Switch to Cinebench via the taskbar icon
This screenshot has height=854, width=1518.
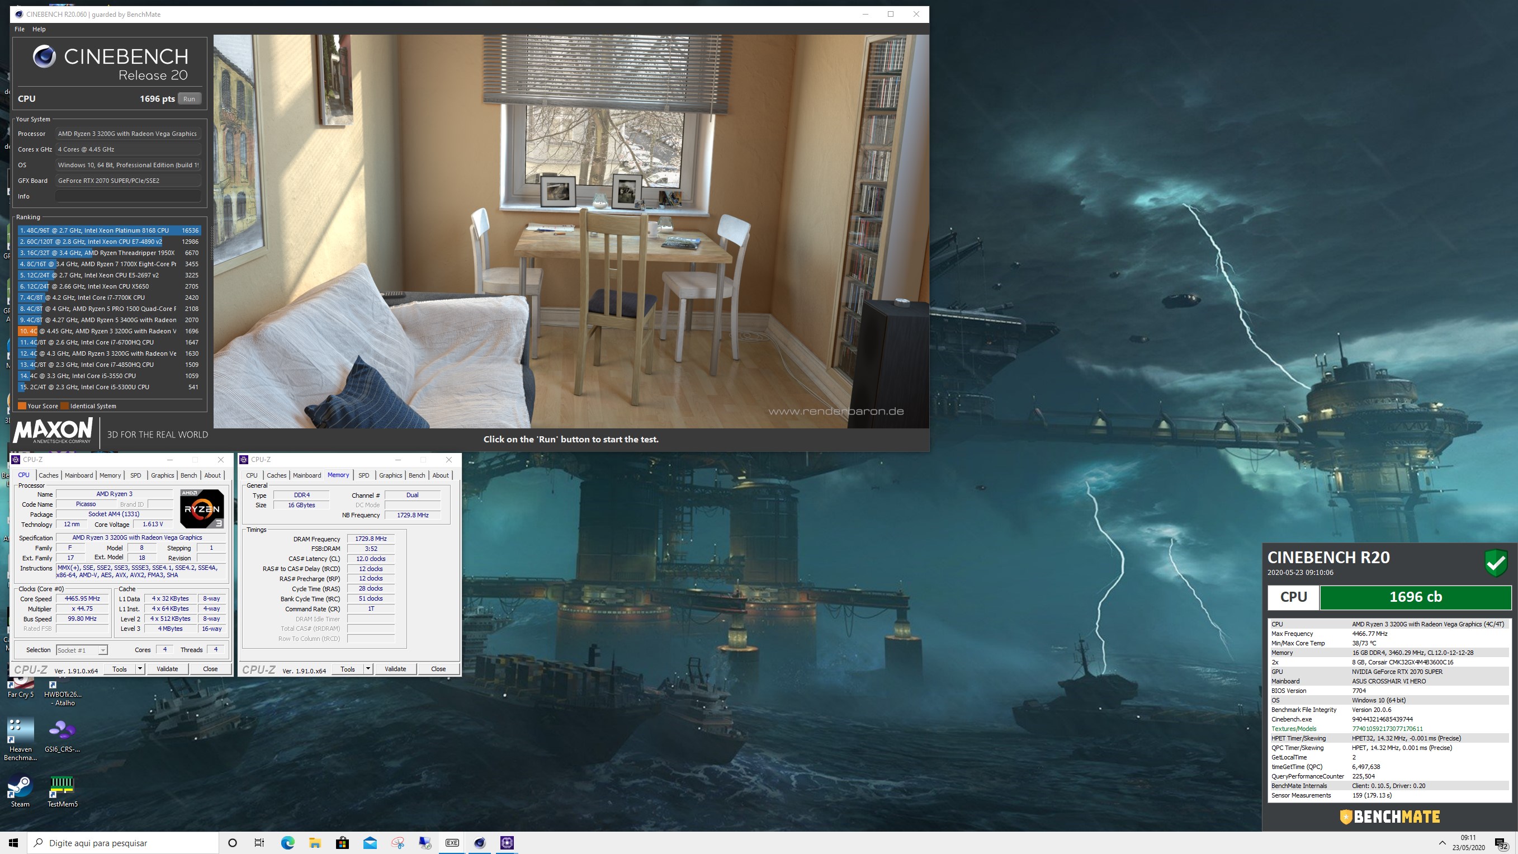click(x=480, y=843)
